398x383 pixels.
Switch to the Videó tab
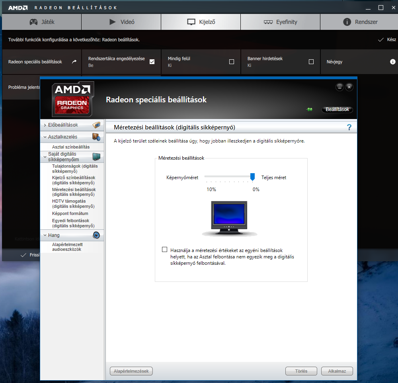(121, 22)
